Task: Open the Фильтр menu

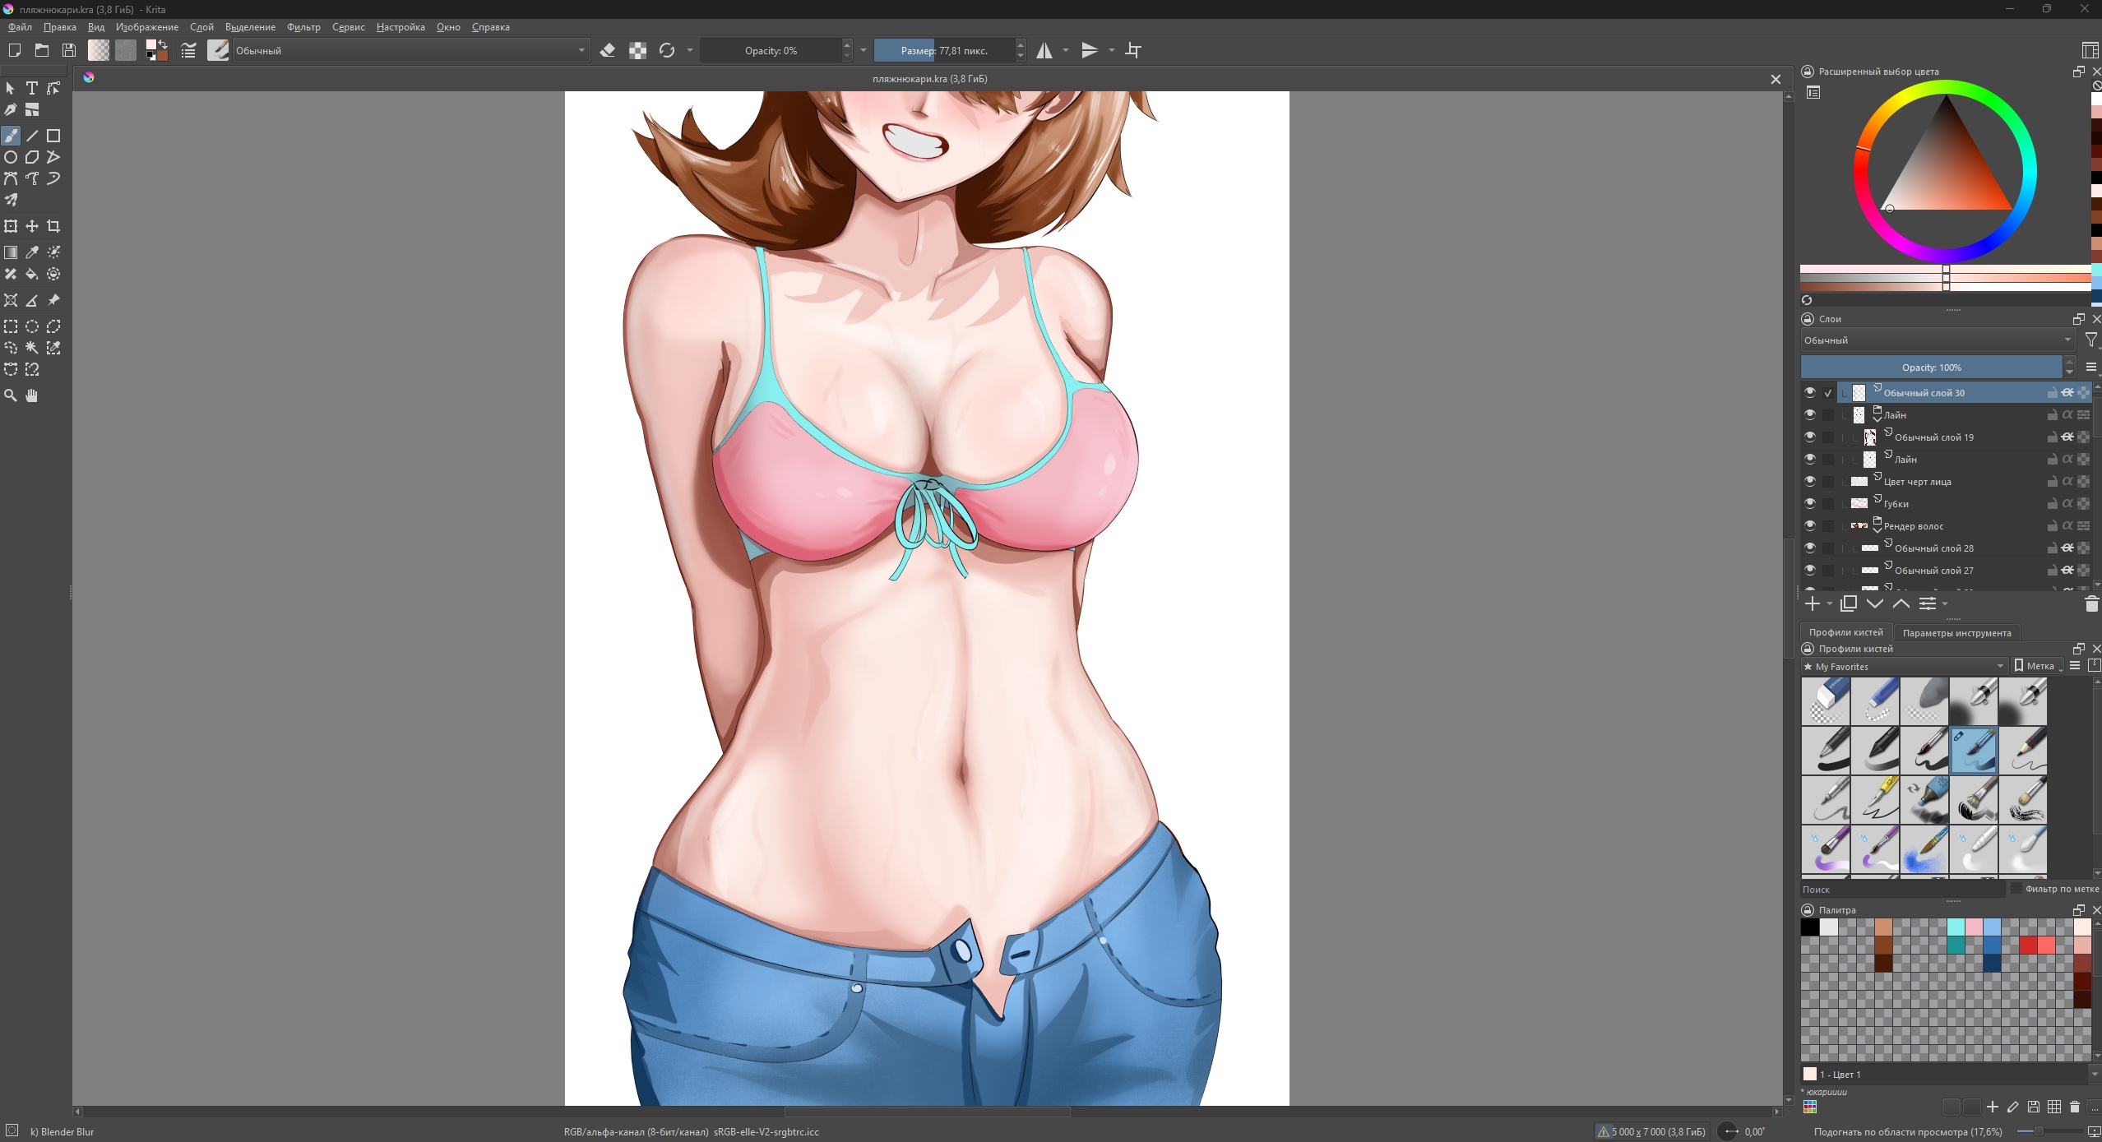Action: pos(303,27)
